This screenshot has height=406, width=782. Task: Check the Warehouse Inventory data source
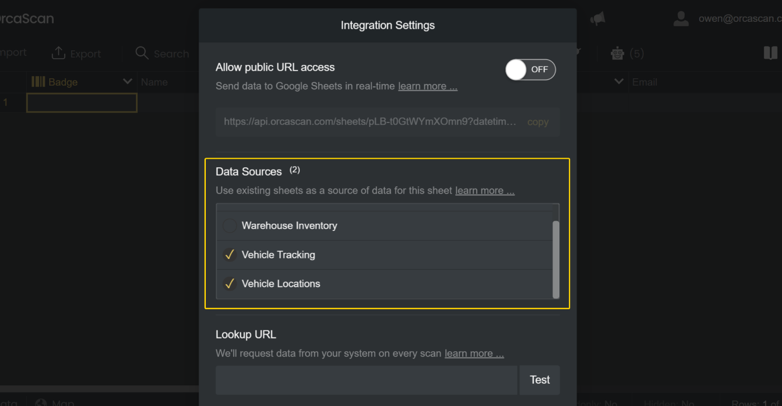tap(229, 226)
